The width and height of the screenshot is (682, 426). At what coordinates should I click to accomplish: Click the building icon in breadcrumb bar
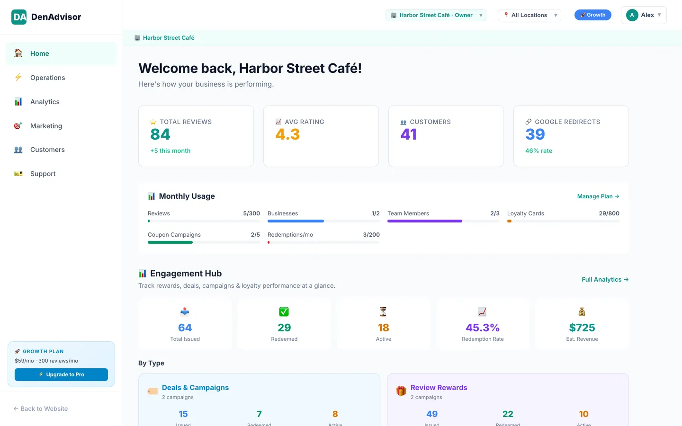tap(137, 38)
